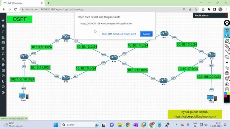Click the pen nib annotation icon
The image size is (230, 129).
(x=227, y=23)
